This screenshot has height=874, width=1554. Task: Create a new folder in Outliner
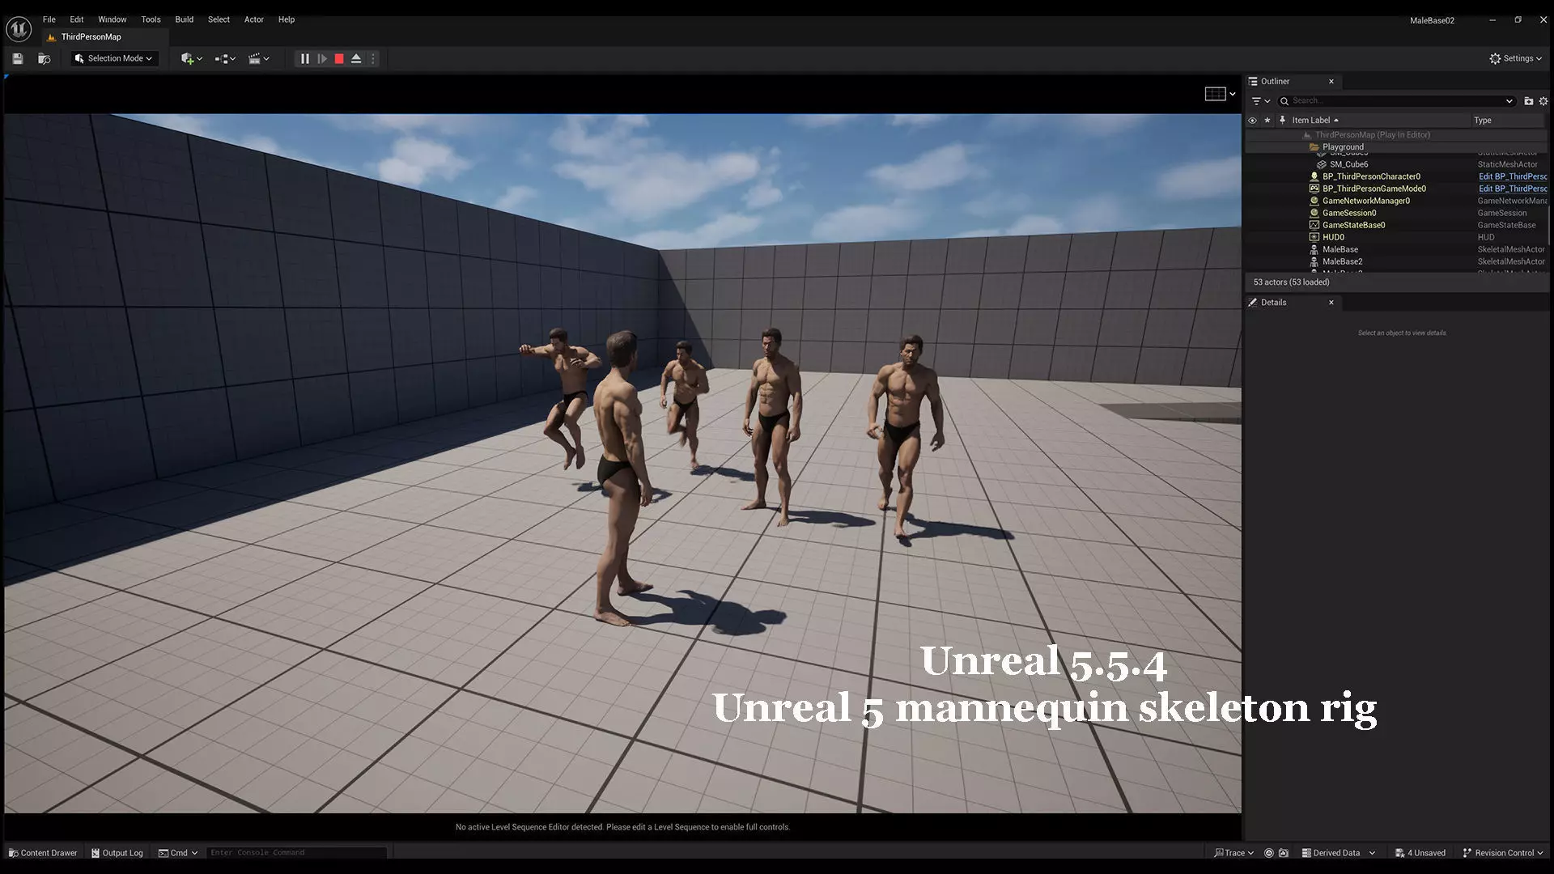[x=1529, y=101]
